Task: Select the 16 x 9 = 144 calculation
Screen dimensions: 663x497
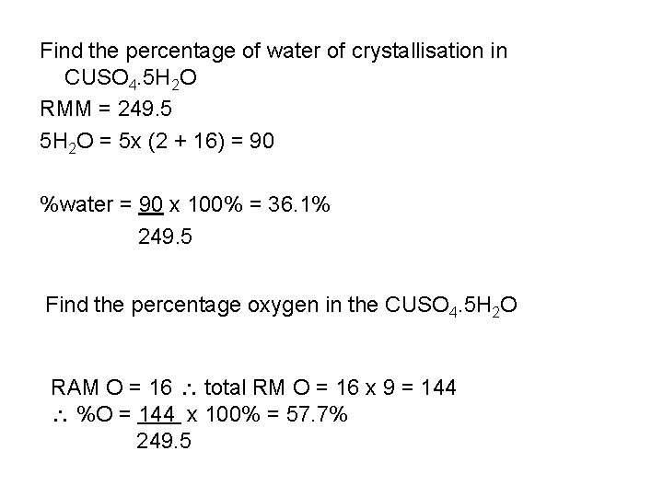Action: point(396,387)
